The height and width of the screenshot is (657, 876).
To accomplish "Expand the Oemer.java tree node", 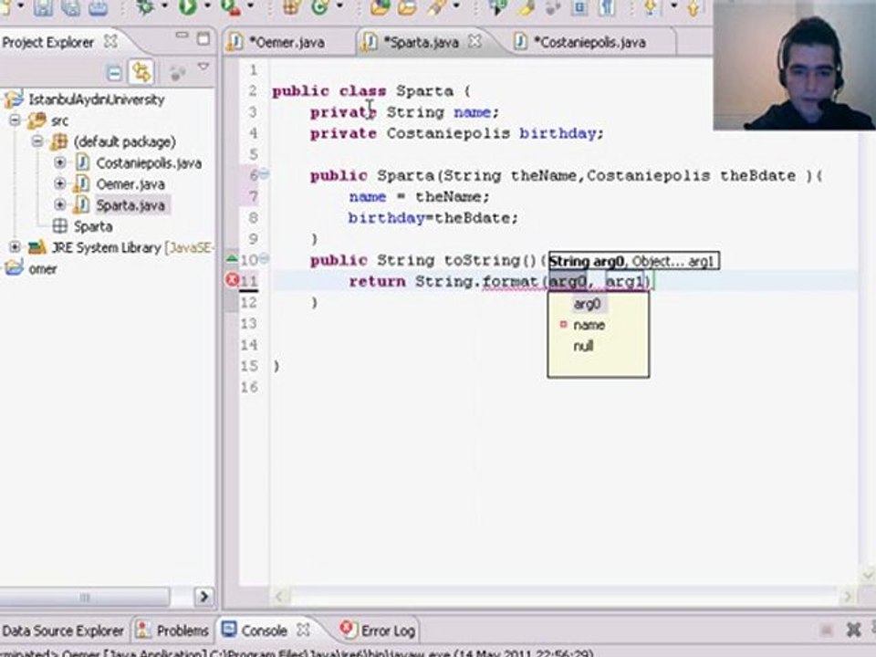I will coord(60,183).
